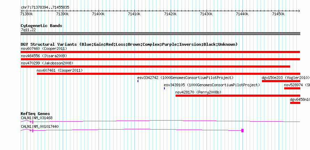The image size is (310, 150).
Task: Open the nsv607461 (Cooper2011) variant bar
Action: (169, 74)
